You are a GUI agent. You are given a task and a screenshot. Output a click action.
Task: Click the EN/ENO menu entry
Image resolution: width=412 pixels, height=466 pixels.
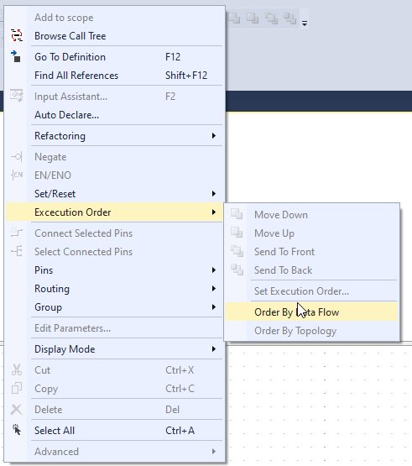114,175
